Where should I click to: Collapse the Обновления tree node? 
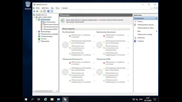[x=37, y=19]
